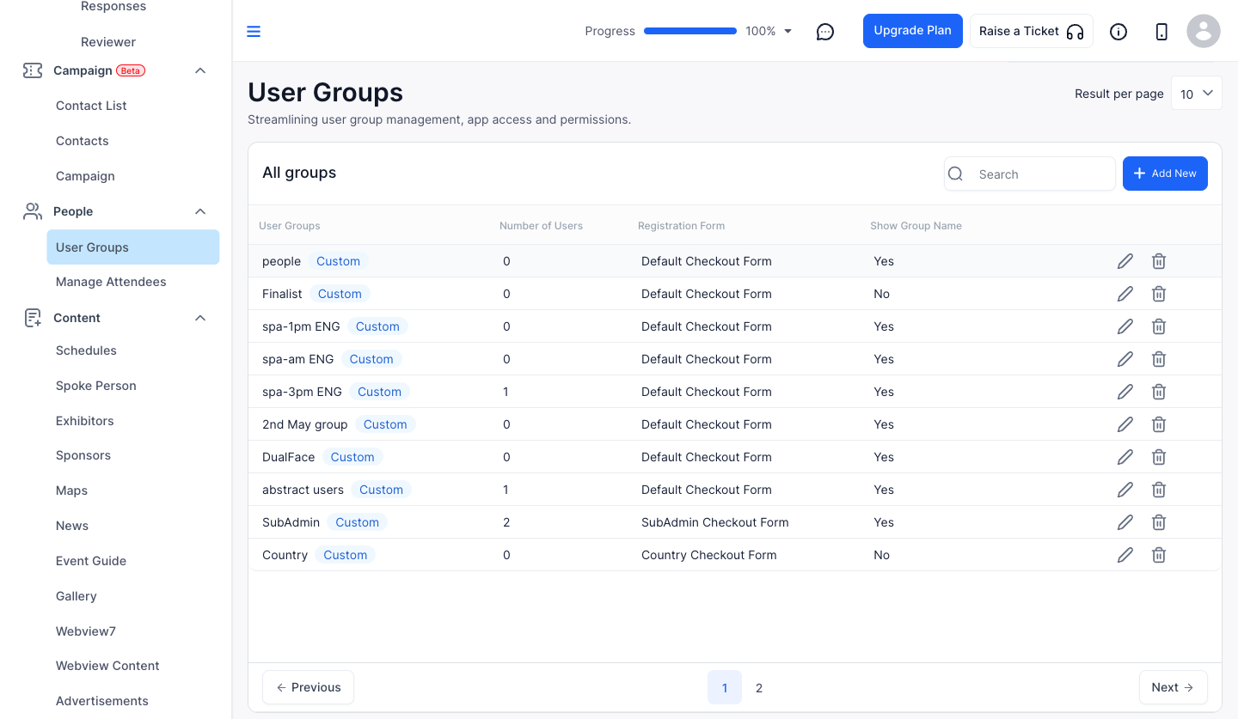Delete the 2nd May group

(x=1159, y=424)
